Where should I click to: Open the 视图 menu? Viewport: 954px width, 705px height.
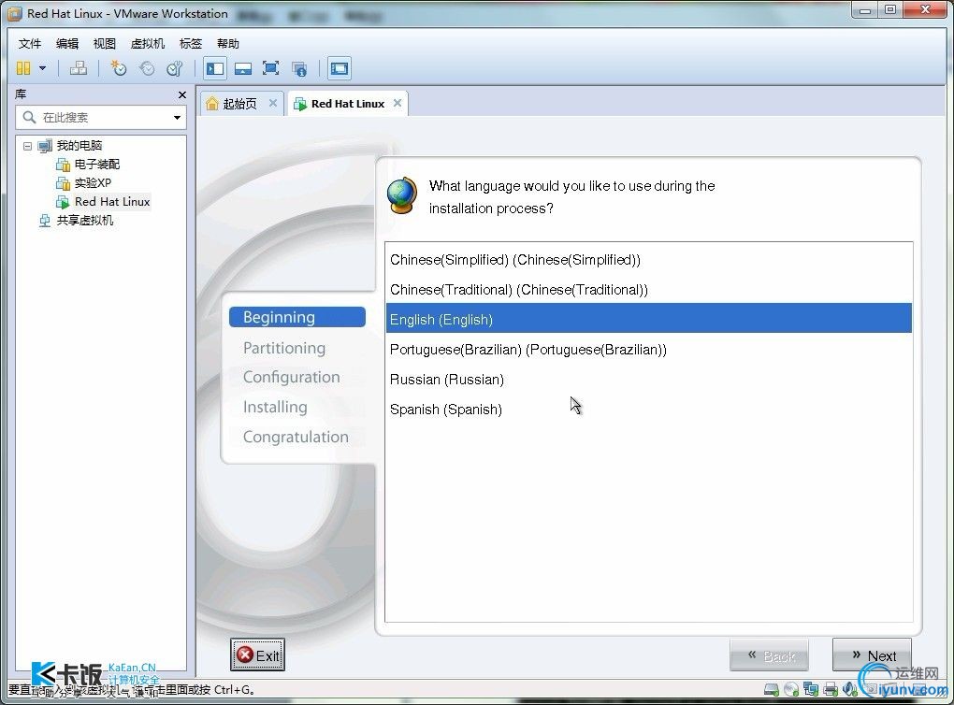(104, 44)
